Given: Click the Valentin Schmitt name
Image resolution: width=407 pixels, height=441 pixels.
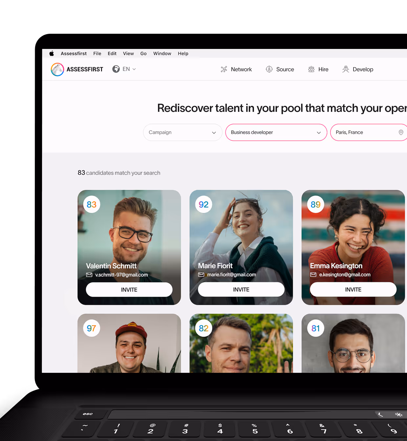Looking at the screenshot, I should [111, 266].
